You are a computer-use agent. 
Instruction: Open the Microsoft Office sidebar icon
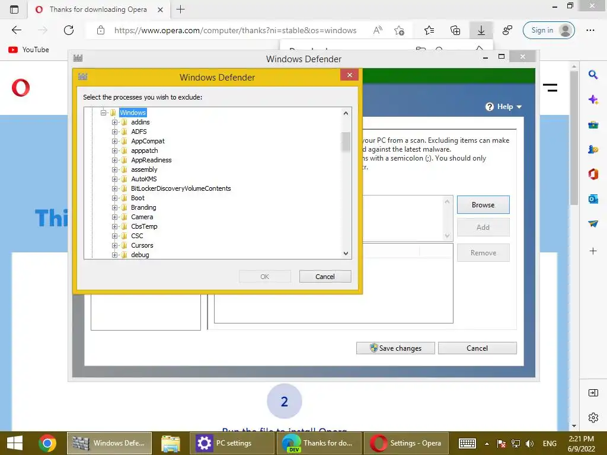click(x=593, y=174)
